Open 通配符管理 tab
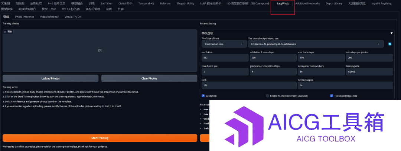This screenshot has width=401, height=151. point(92,9)
